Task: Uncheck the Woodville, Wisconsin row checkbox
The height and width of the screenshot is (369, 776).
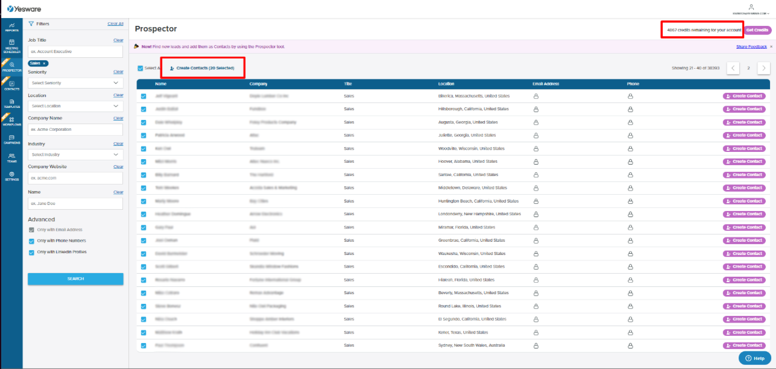Action: [x=144, y=148]
